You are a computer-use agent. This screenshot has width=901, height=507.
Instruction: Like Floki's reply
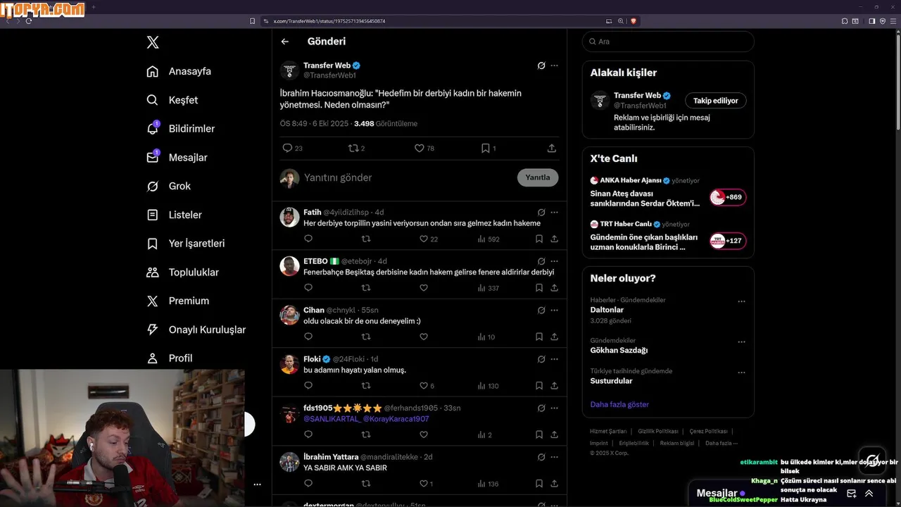pos(424,386)
